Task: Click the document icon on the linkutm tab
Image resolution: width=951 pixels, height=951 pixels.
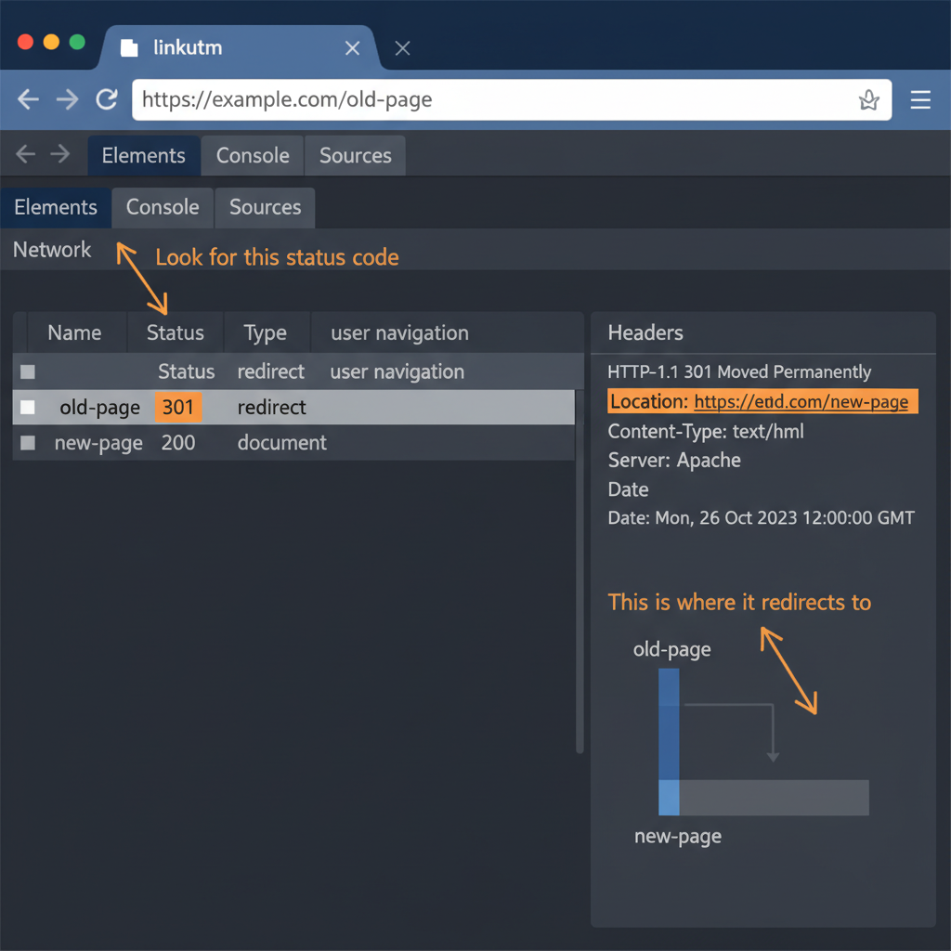Action: click(x=129, y=47)
